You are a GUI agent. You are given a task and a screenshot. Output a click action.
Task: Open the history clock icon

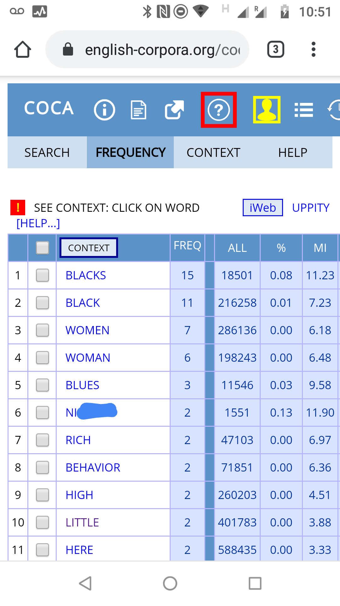coord(334,110)
